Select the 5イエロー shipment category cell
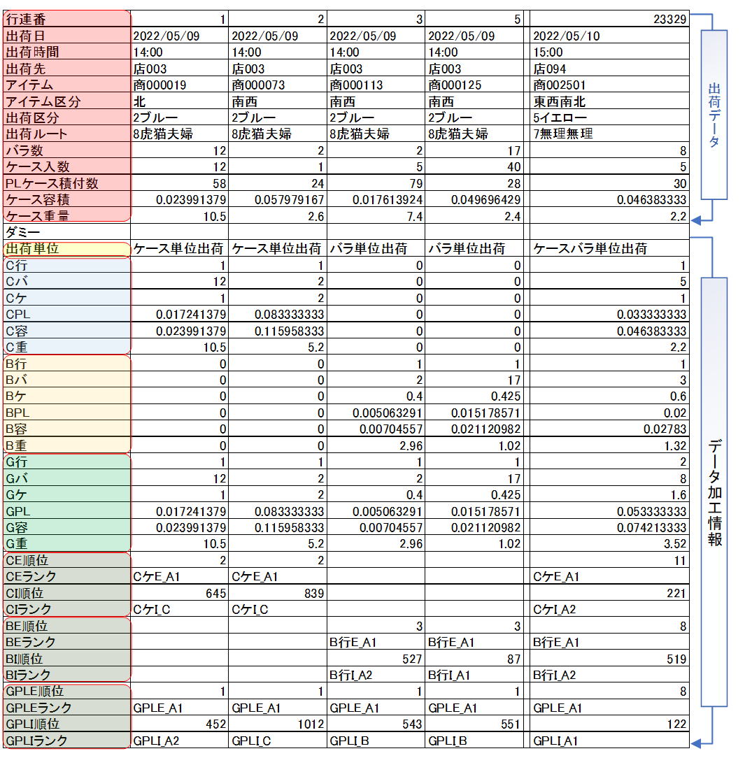The width and height of the screenshot is (745, 758). 609,118
